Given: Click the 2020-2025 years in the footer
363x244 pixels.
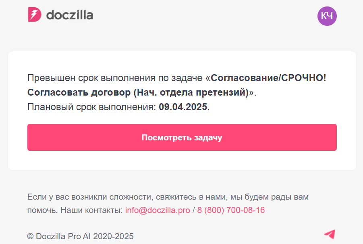Looking at the screenshot, I should coord(113,236).
